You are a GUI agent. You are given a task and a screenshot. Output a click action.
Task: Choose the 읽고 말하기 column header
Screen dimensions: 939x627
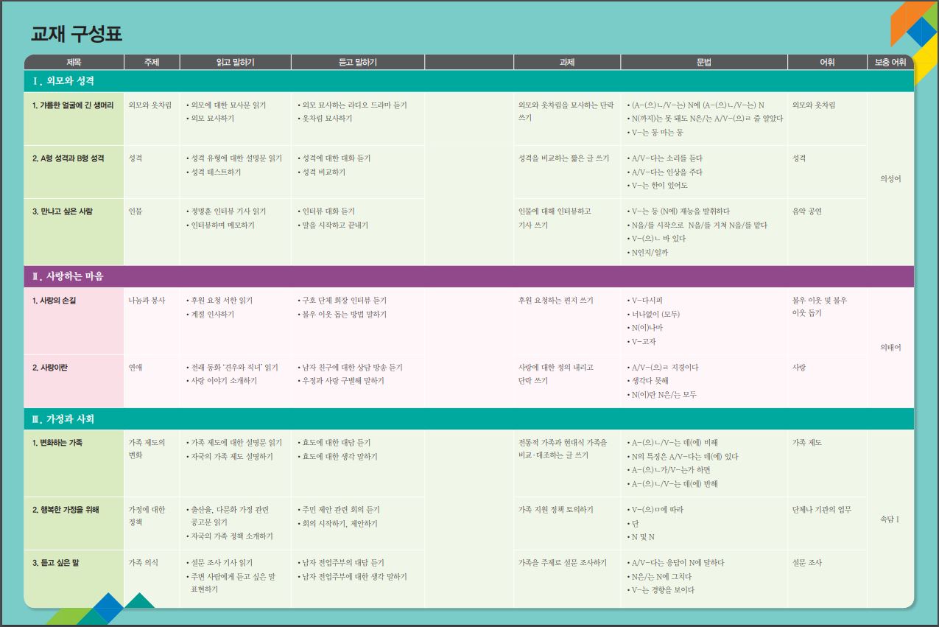[x=235, y=63]
